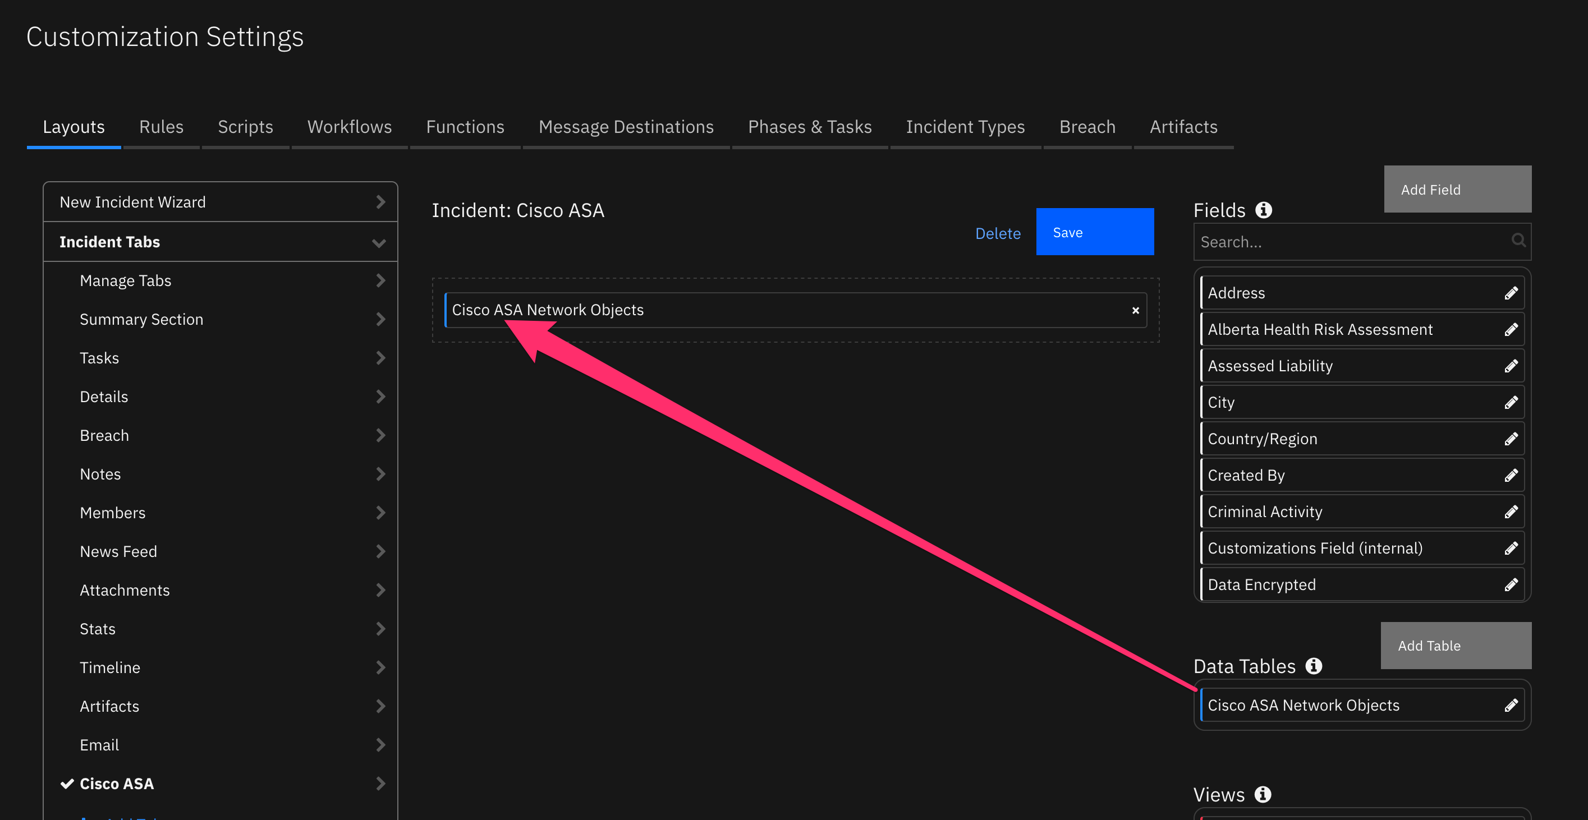Focus the Fields search box

tap(1362, 242)
